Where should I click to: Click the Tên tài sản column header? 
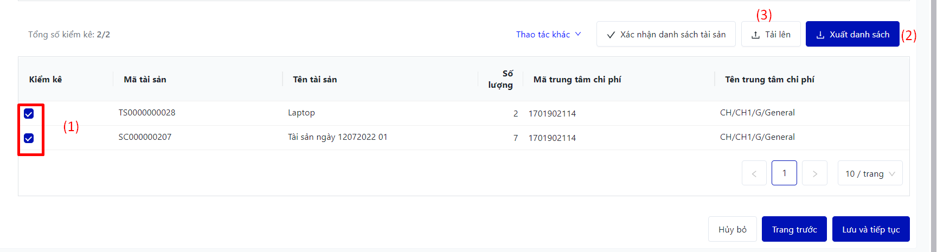pyautogui.click(x=315, y=80)
